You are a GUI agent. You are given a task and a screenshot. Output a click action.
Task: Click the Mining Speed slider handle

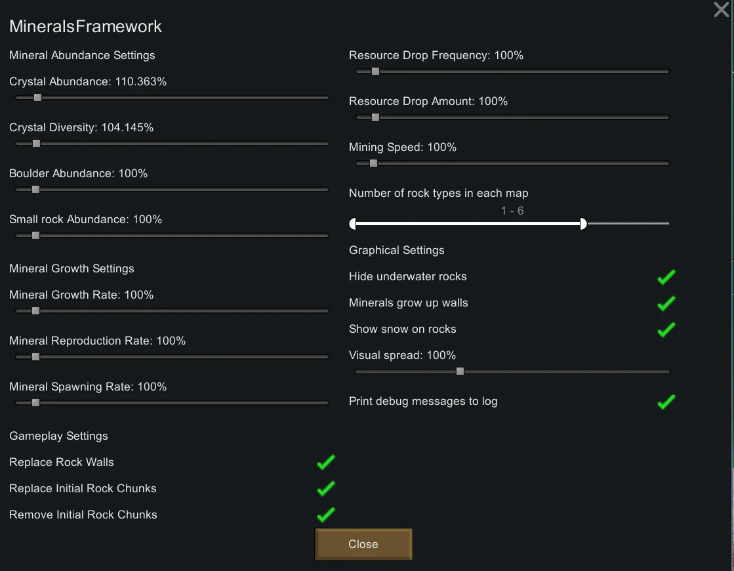[x=373, y=163]
